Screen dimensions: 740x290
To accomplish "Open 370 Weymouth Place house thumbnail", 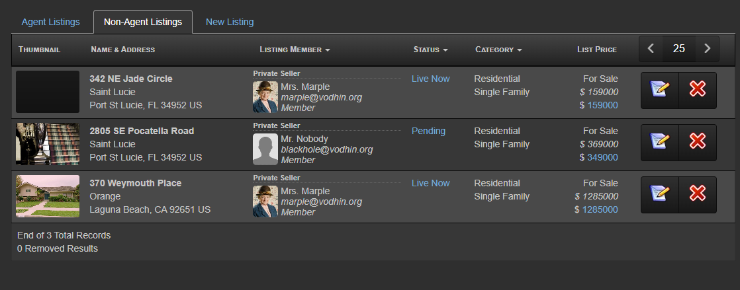I will (x=48, y=196).
